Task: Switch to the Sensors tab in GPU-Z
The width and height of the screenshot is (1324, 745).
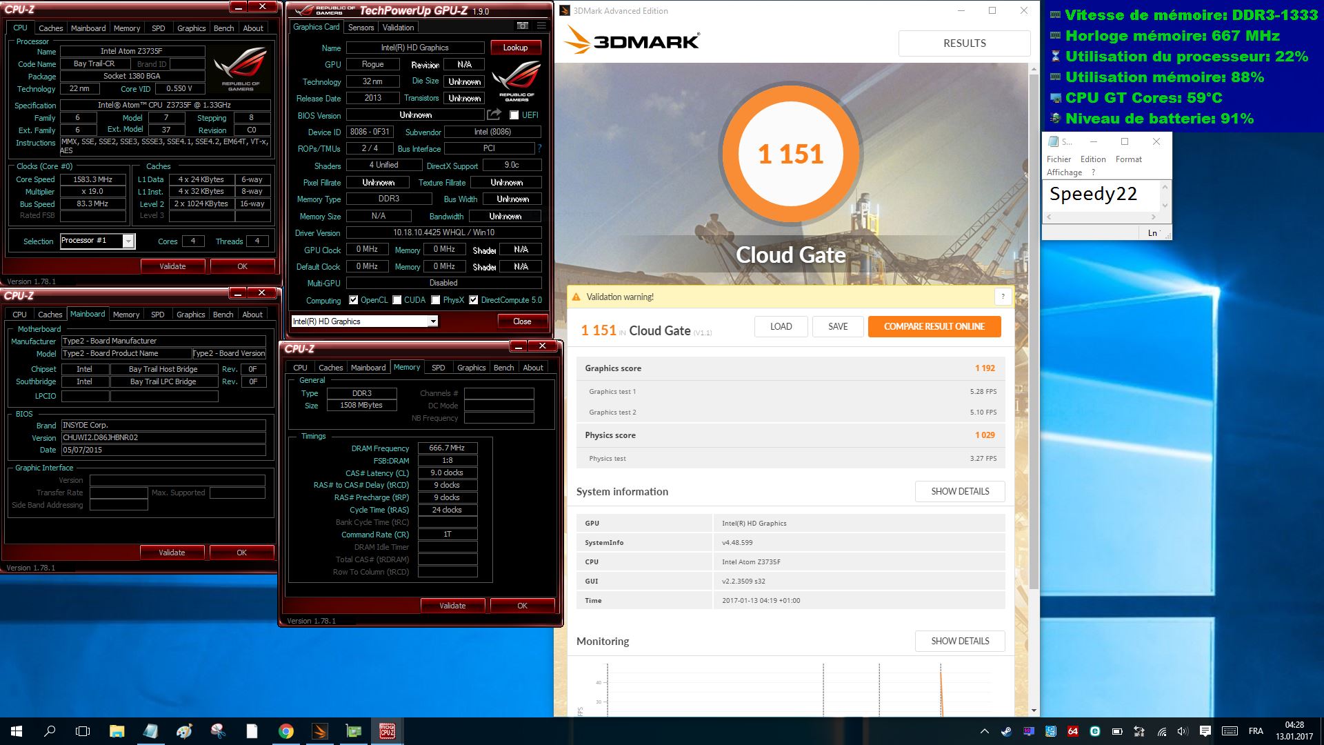Action: 361,28
